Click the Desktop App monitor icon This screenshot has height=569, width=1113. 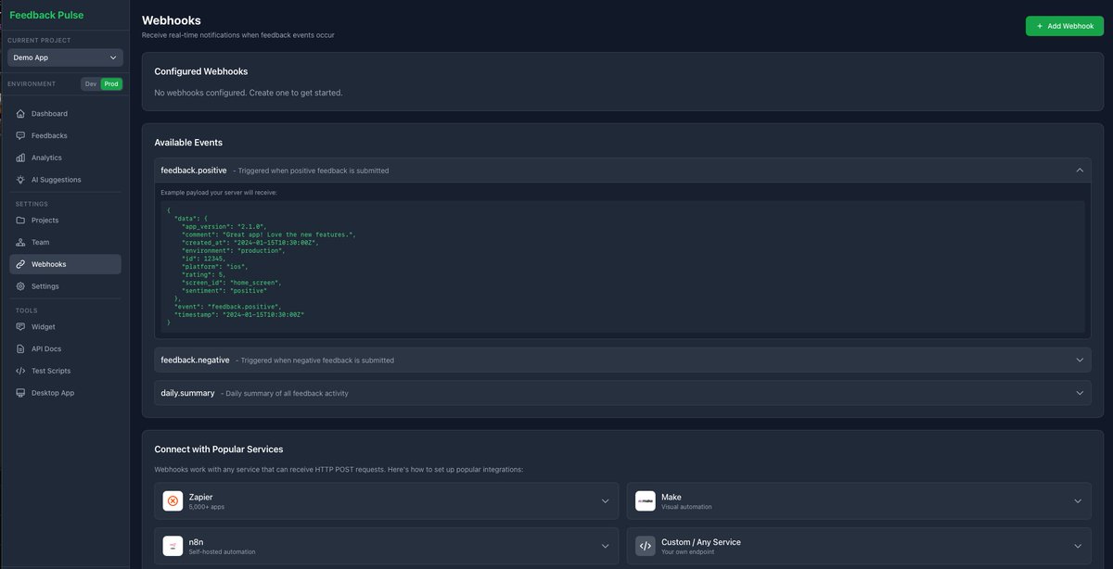click(21, 393)
